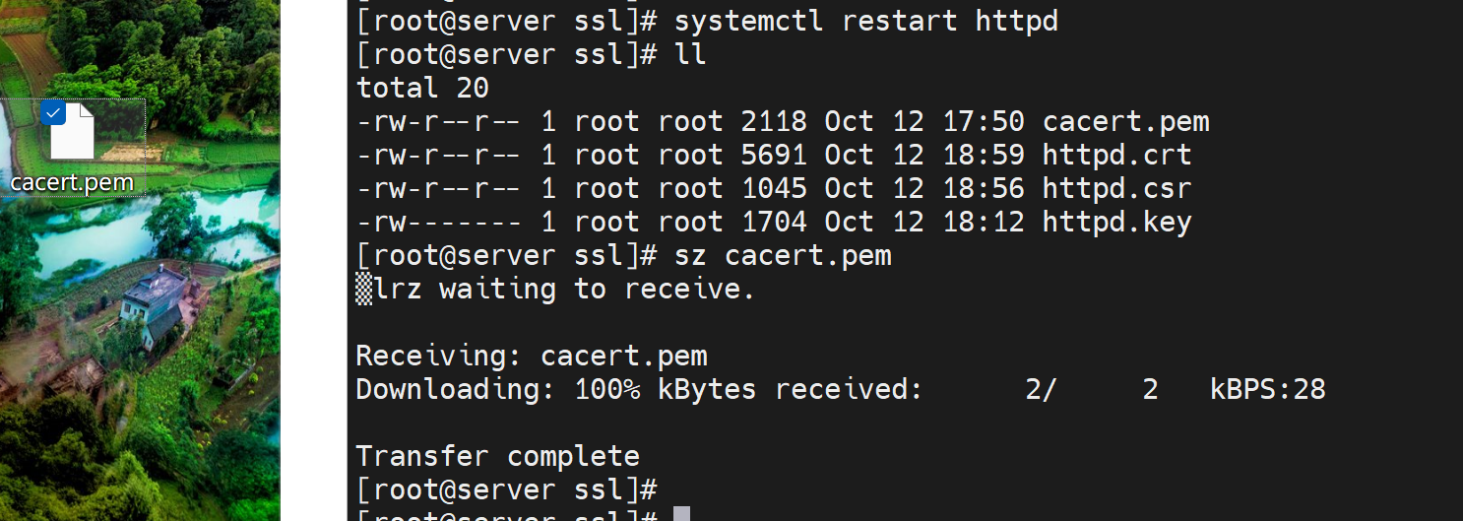Click the 'sz cacert.pem' command text
This screenshot has height=521, width=1463.
pyautogui.click(x=783, y=255)
